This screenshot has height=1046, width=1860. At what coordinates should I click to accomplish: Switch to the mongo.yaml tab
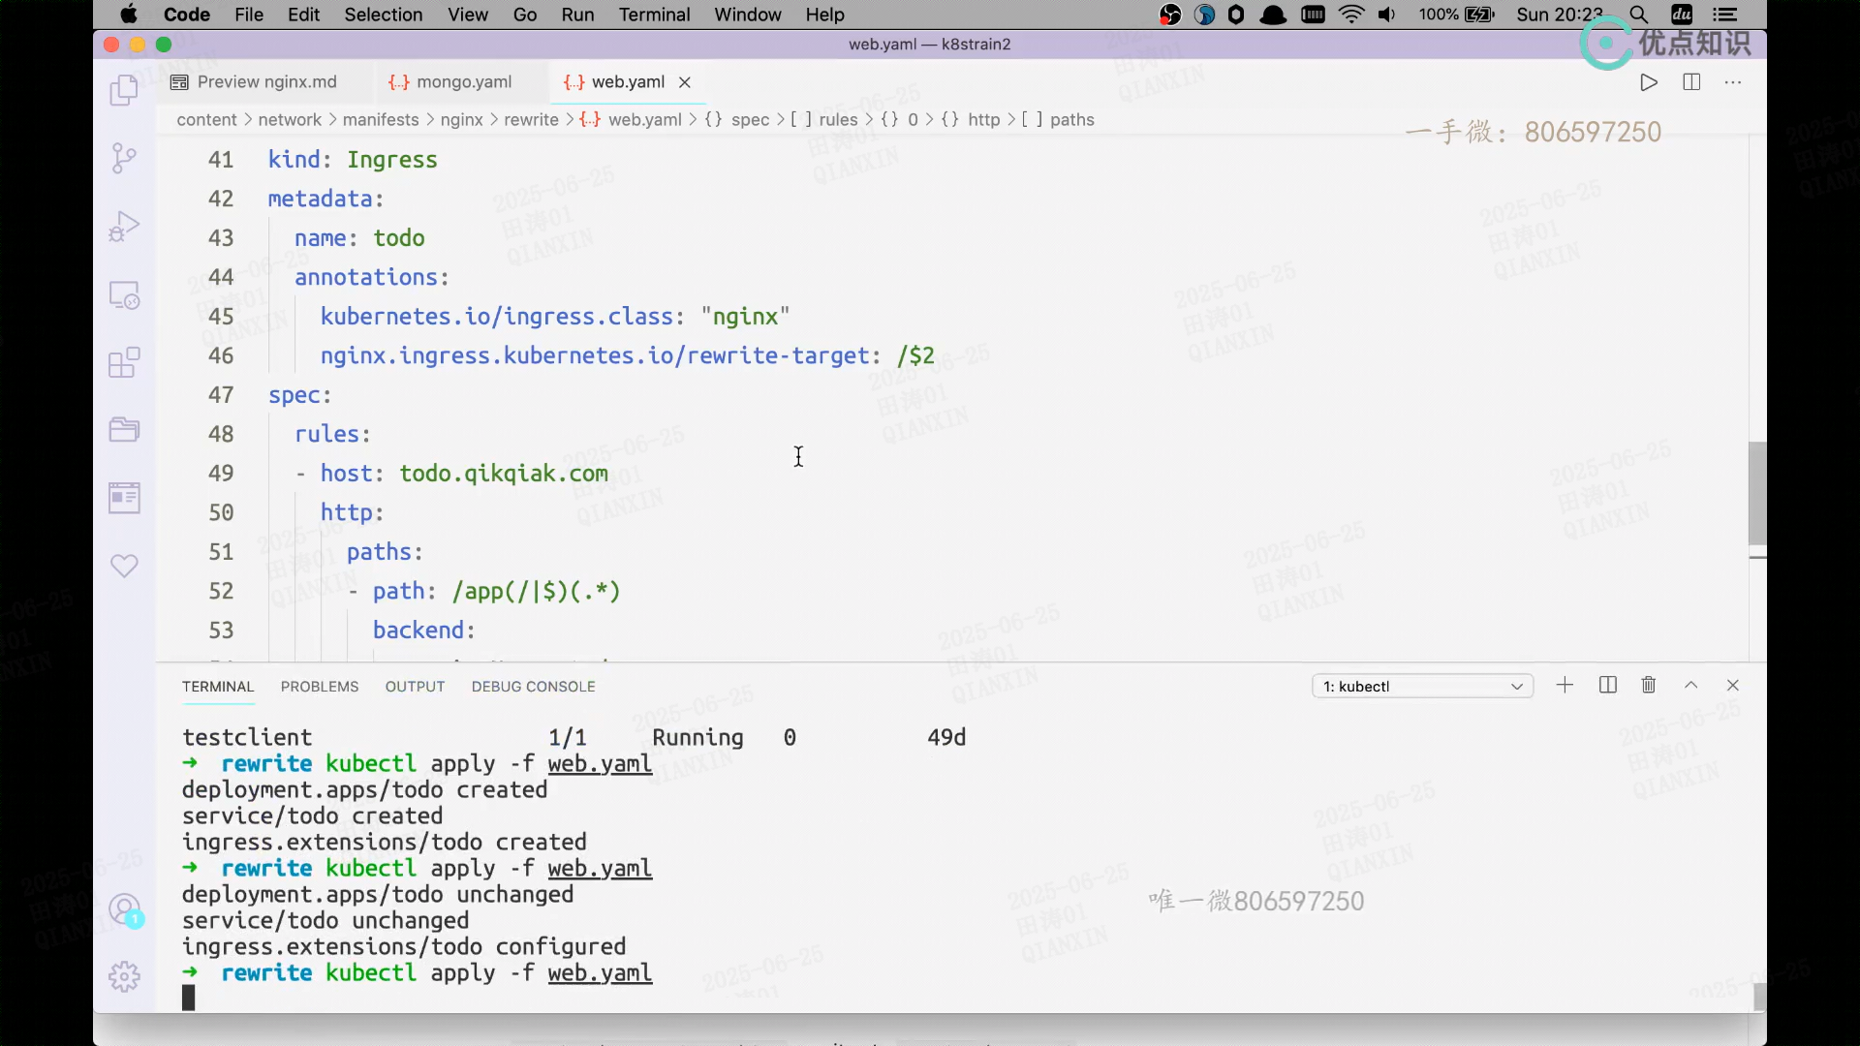click(451, 82)
